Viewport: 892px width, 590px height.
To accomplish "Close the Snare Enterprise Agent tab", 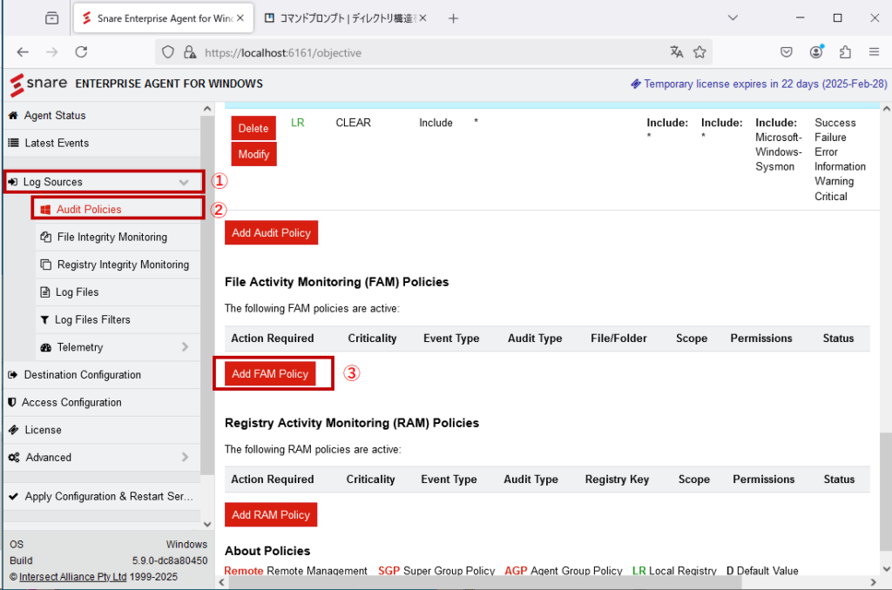I will point(240,18).
